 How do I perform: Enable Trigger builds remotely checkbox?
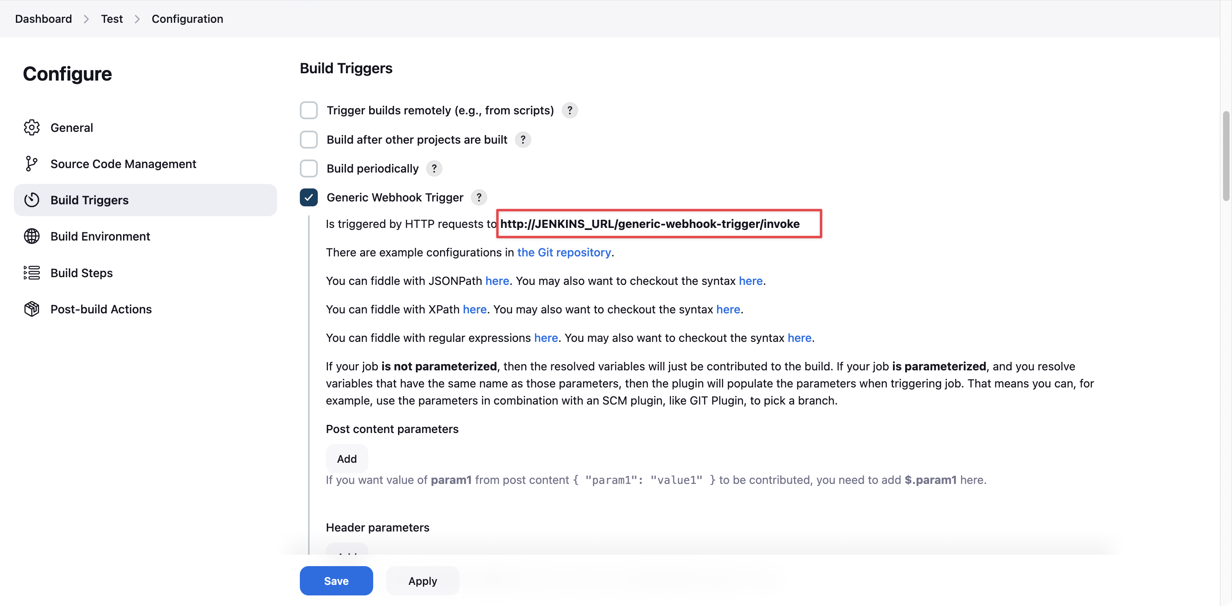pyautogui.click(x=308, y=110)
